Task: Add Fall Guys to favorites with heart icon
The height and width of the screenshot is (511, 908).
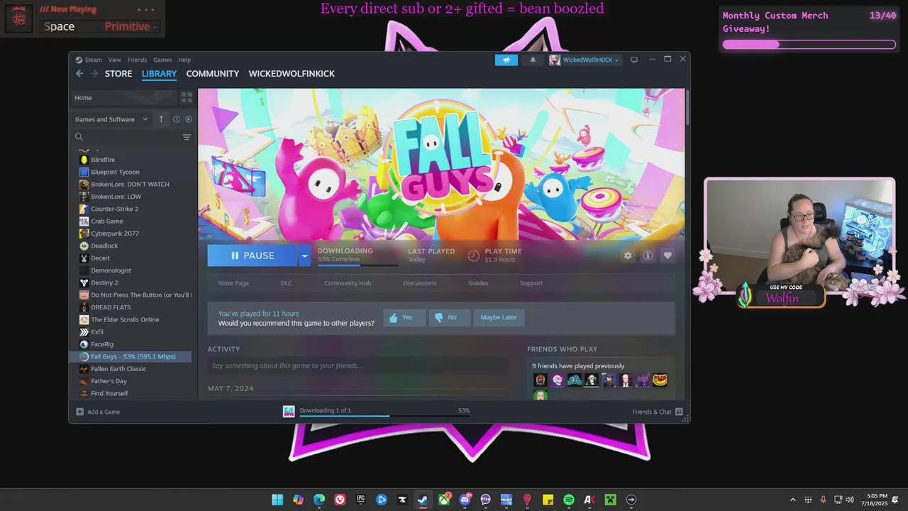Action: [x=668, y=255]
